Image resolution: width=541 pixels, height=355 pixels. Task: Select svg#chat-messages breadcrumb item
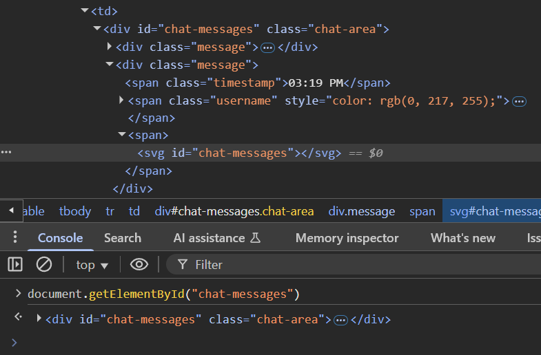coord(491,211)
